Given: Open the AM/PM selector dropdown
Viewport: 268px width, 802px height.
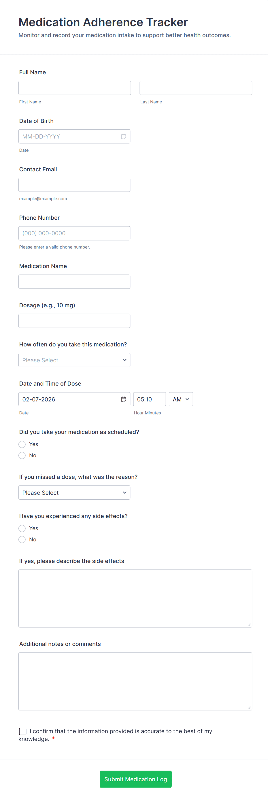Looking at the screenshot, I should pos(181,399).
